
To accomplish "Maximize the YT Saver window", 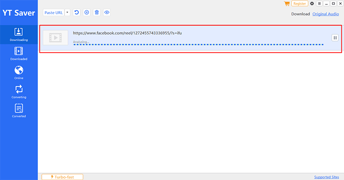I will pos(333,3).
